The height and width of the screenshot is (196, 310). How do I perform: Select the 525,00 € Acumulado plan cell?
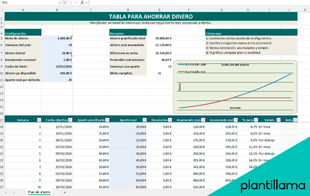coord(189,187)
